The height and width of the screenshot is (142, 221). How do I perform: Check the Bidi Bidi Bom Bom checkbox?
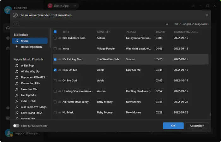coord(55,38)
